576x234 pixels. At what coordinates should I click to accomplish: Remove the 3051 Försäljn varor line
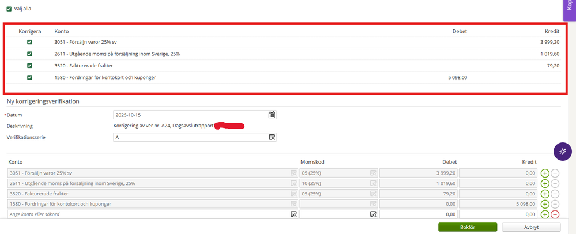click(555, 173)
